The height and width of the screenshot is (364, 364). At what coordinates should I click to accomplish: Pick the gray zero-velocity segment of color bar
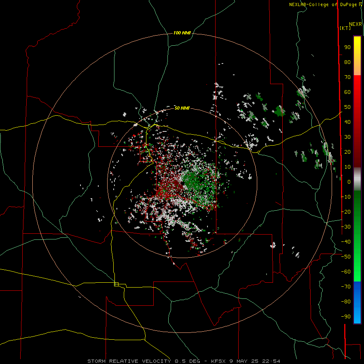coord(357,179)
